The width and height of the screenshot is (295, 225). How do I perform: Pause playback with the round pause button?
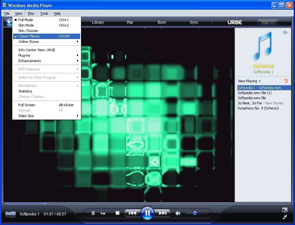click(x=147, y=213)
